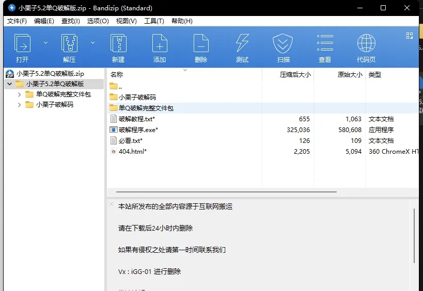Click the Test (测试) lightning icon
The height and width of the screenshot is (291, 423).
click(x=242, y=43)
